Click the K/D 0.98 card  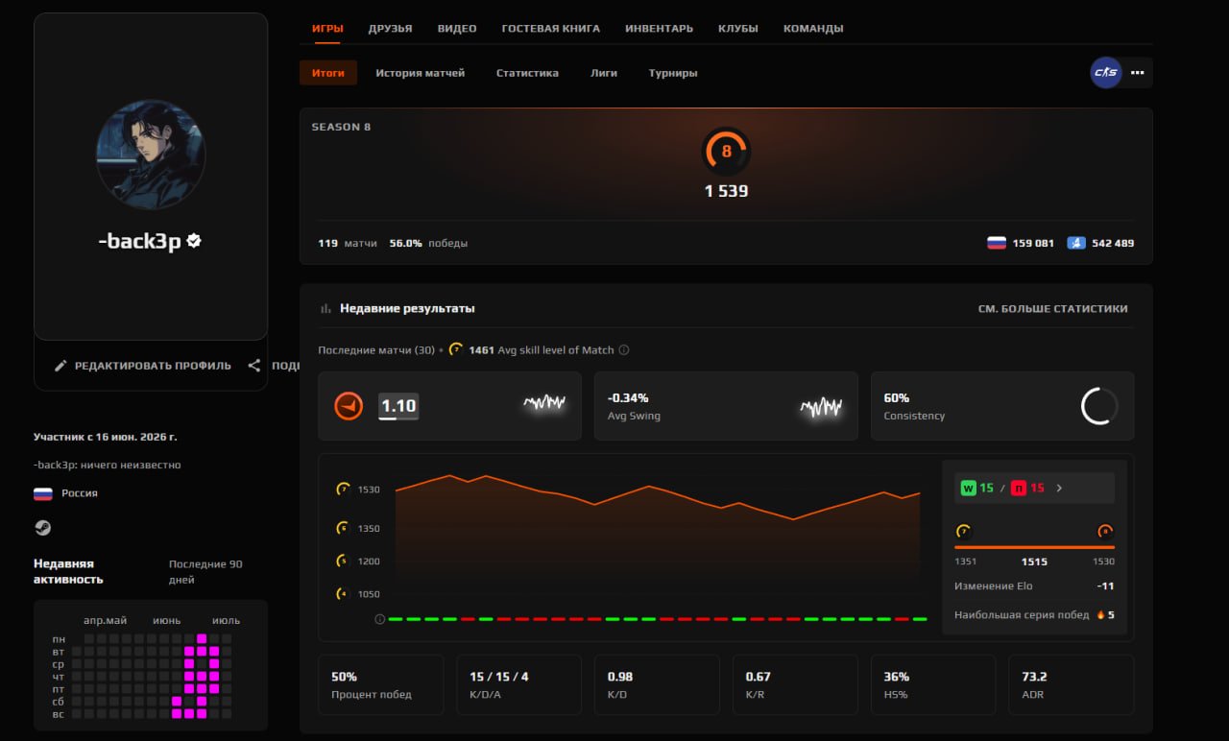[657, 685]
